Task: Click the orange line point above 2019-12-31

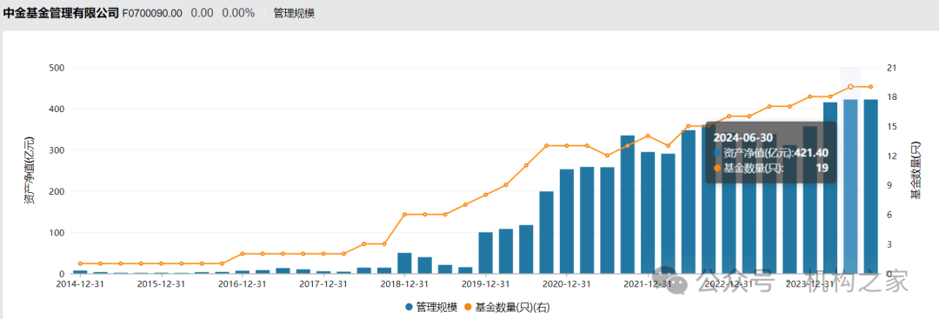Action: click(x=486, y=195)
